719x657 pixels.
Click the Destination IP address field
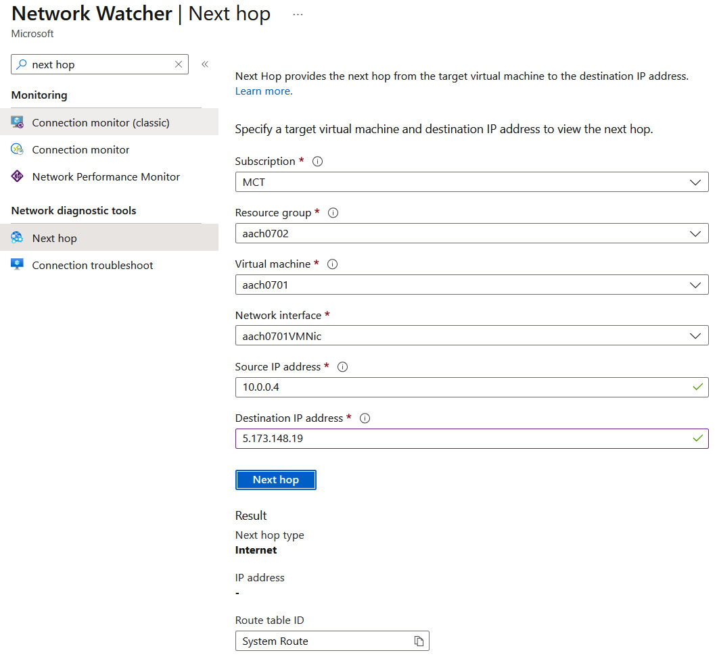(472, 439)
